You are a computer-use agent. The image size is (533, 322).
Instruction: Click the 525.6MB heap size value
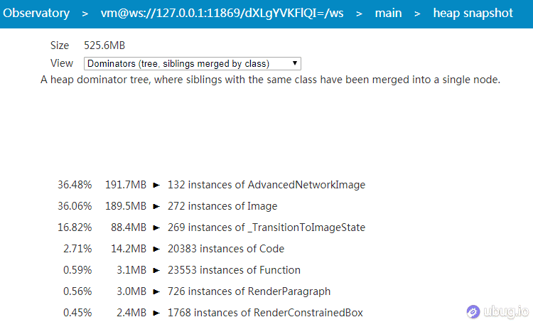[x=104, y=45]
